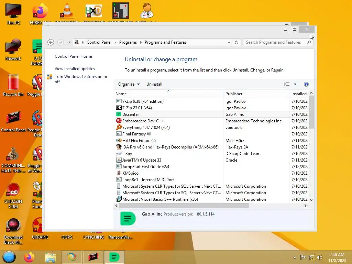Open Control Panel Home link
The height and width of the screenshot is (264, 352).
click(73, 56)
